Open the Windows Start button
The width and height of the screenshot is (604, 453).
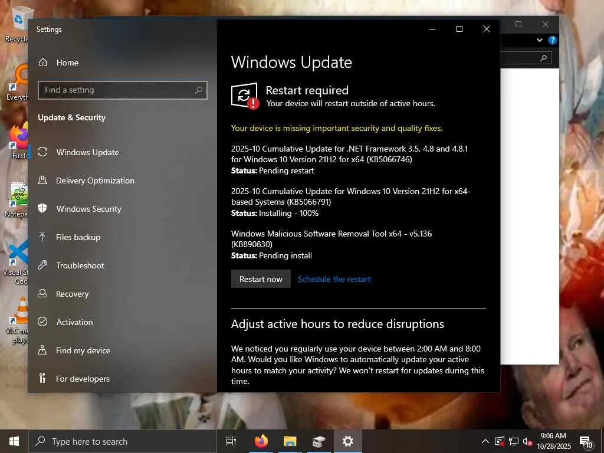click(14, 441)
